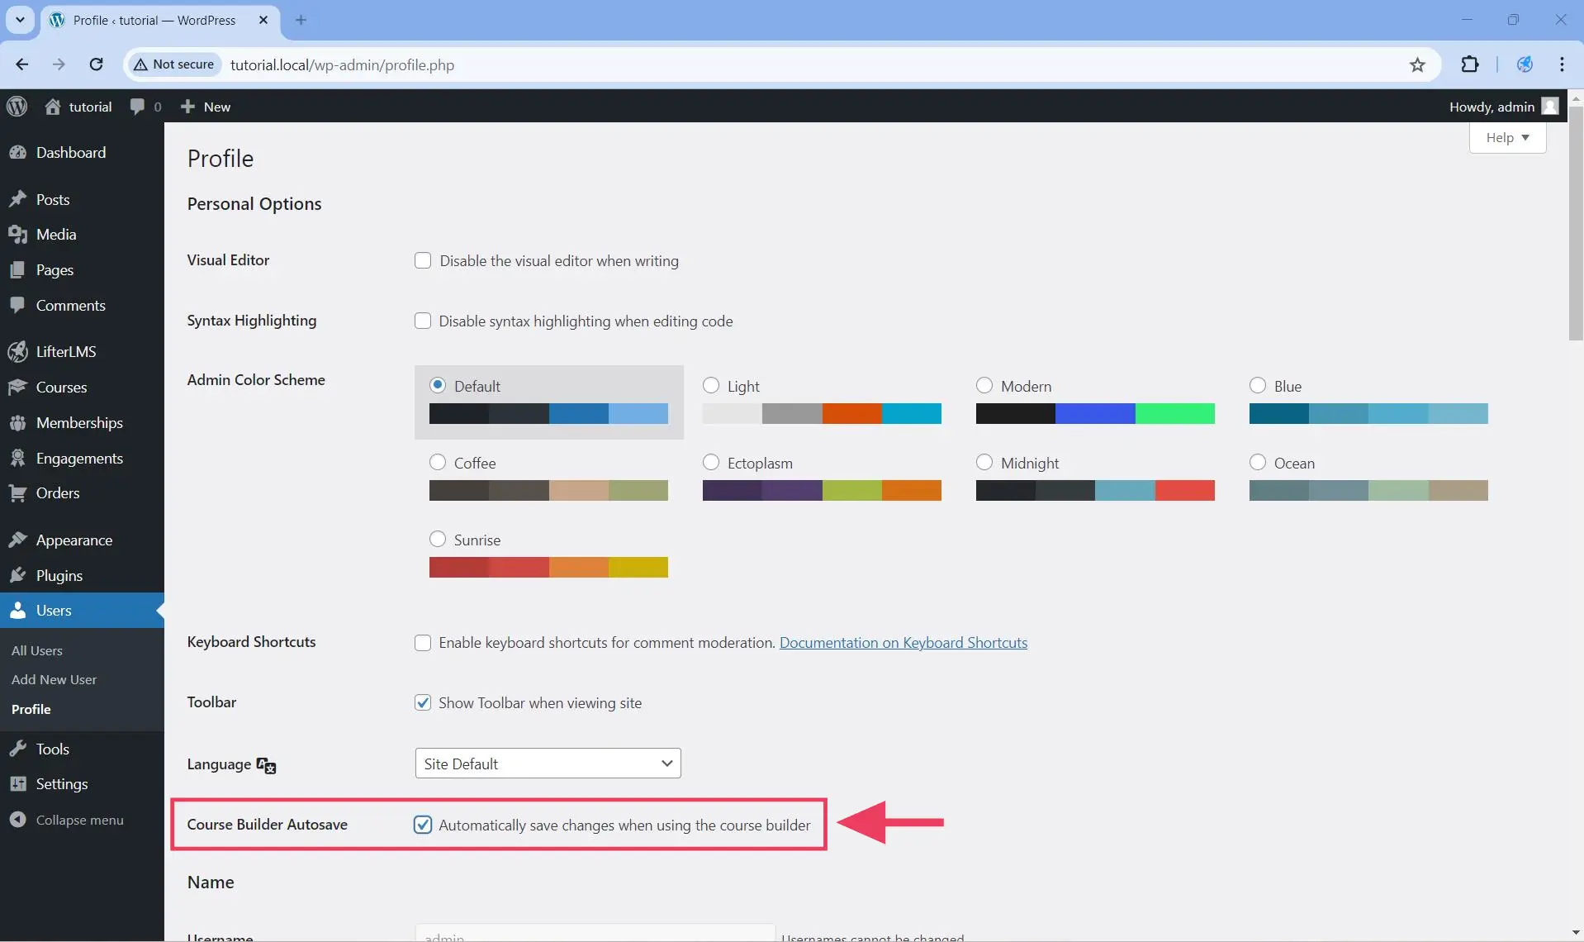Click the page vertical scrollbar thumb

click(1576, 223)
